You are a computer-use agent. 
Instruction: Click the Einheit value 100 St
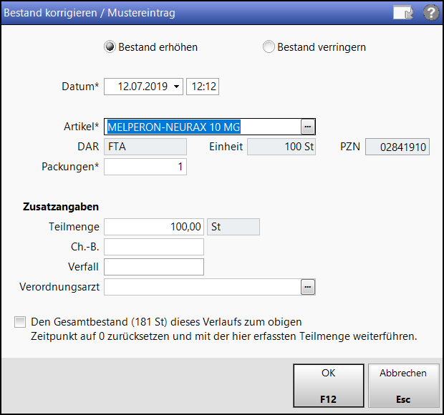pyautogui.click(x=281, y=147)
